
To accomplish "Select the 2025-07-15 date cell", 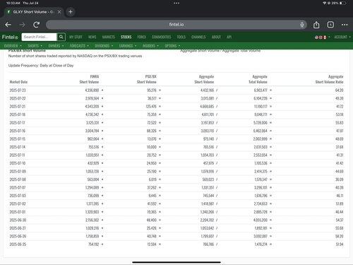I will [x=18, y=139].
